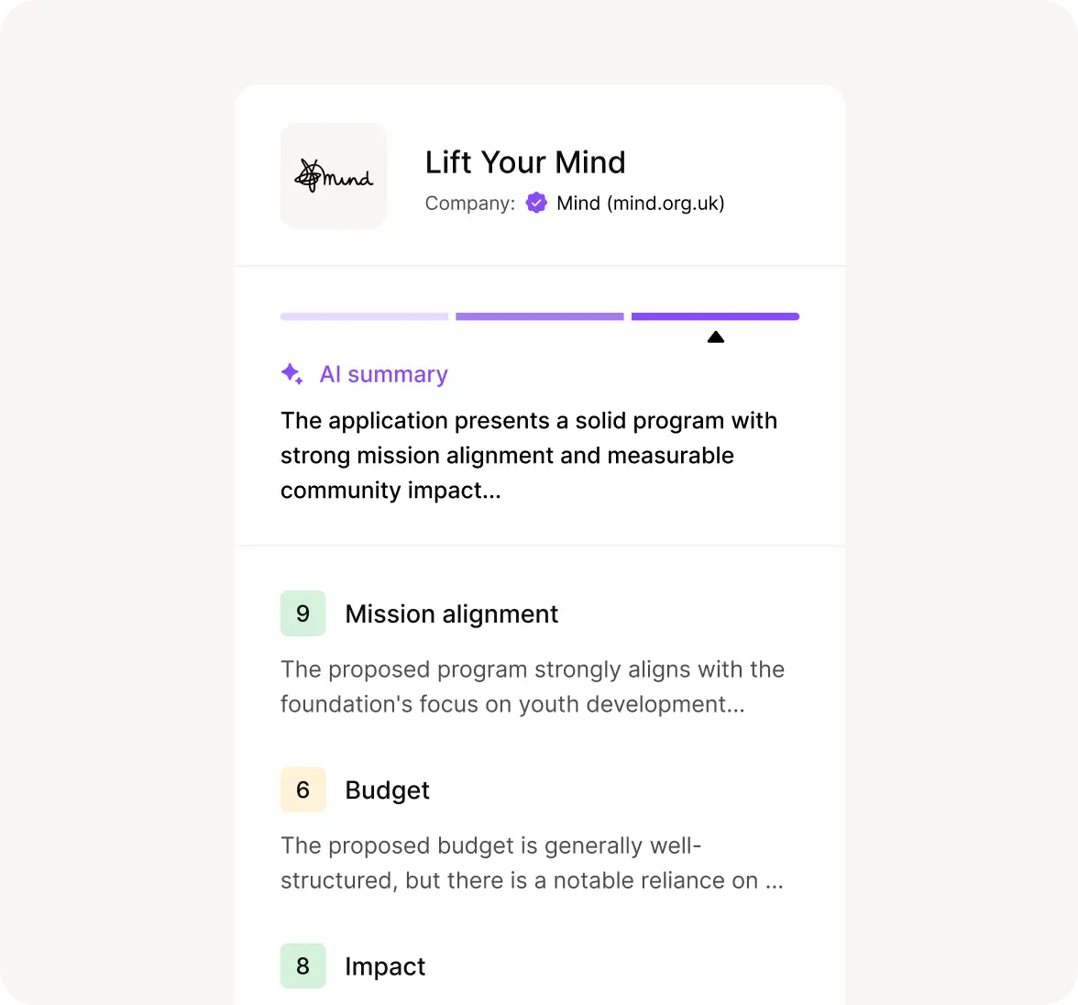Expand the Mission alignment description text

[x=532, y=687]
